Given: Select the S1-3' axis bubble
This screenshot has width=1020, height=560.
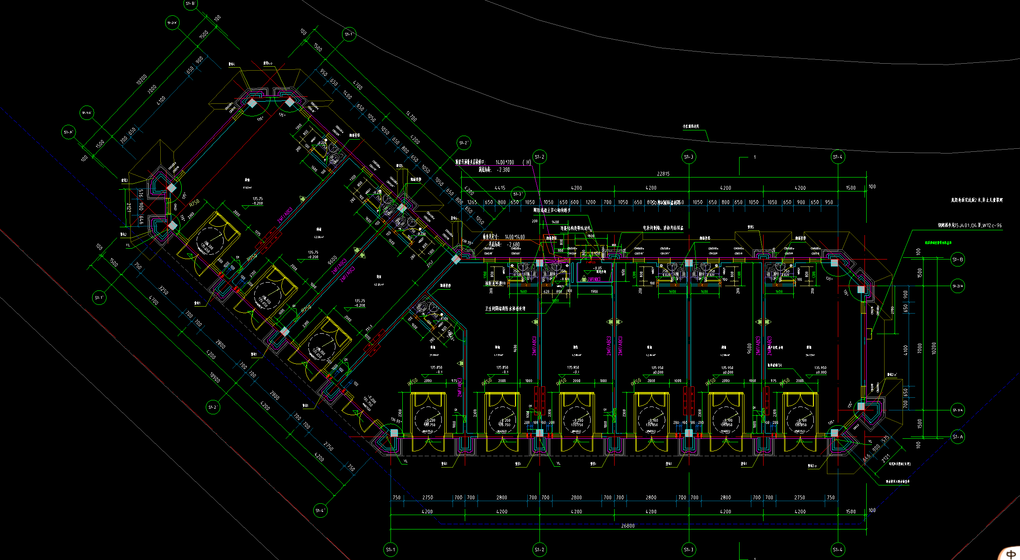Looking at the screenshot, I should tap(518, 194).
